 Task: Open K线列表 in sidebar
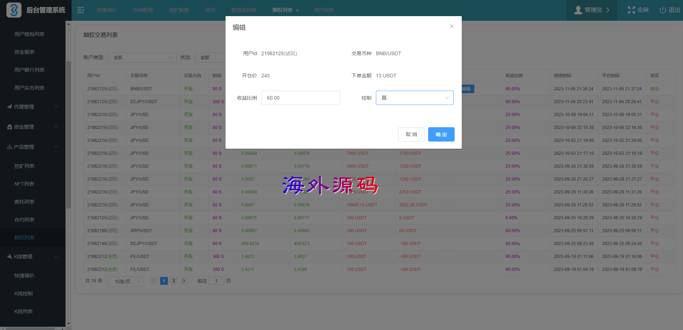point(24,311)
